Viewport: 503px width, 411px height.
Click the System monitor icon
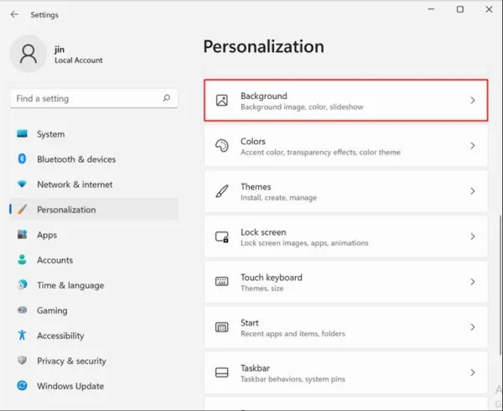tap(22, 133)
